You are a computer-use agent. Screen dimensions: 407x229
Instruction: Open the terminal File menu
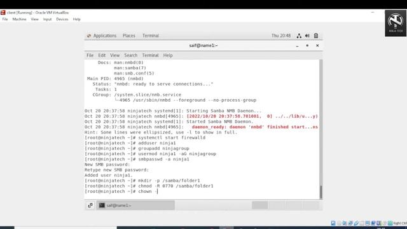point(90,55)
